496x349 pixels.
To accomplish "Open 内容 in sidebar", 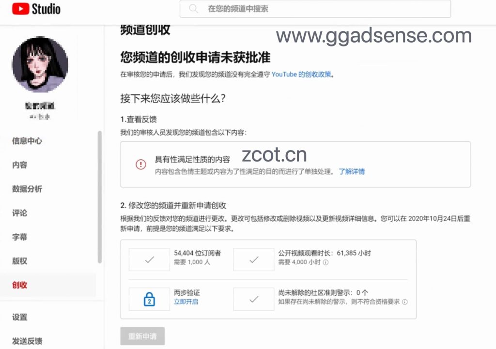I will coord(19,165).
